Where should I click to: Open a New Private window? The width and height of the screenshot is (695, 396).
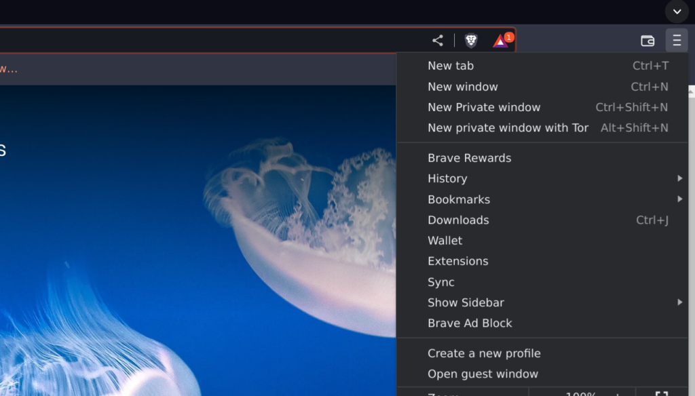click(x=484, y=107)
